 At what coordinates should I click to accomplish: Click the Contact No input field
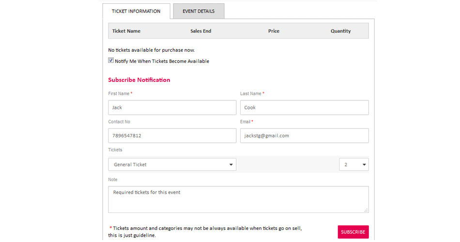[172, 136]
